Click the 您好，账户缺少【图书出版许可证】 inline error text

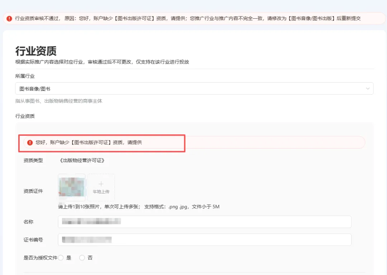(89, 143)
